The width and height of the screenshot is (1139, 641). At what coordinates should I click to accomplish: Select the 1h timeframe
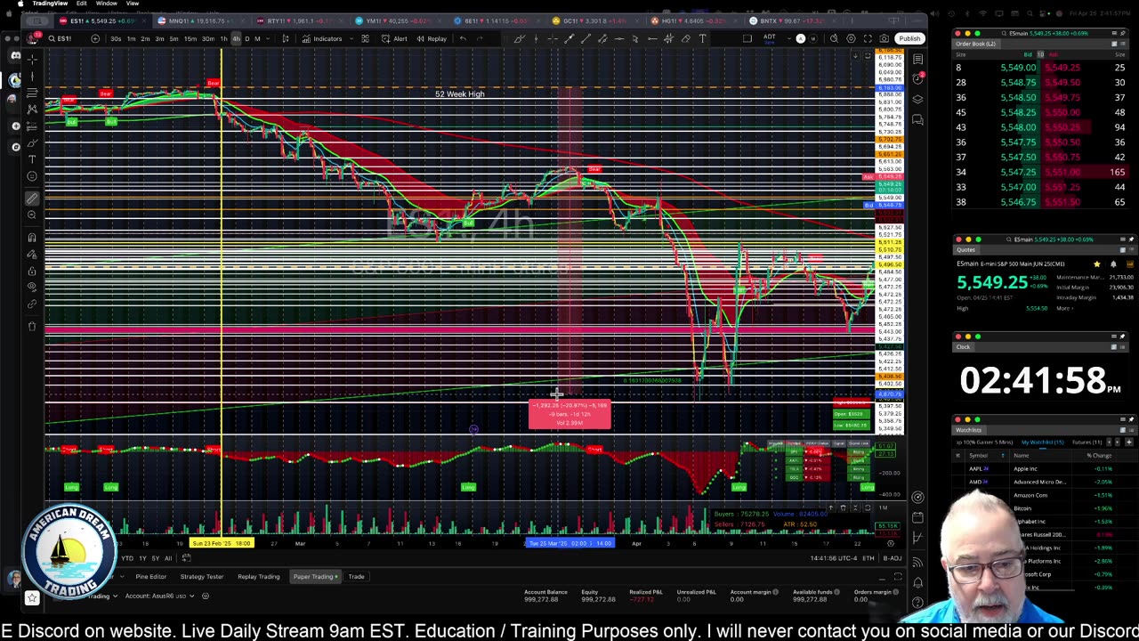point(223,38)
